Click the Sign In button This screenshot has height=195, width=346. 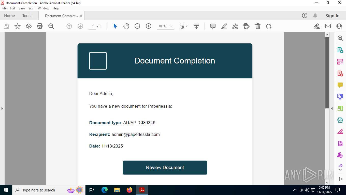[332, 16]
